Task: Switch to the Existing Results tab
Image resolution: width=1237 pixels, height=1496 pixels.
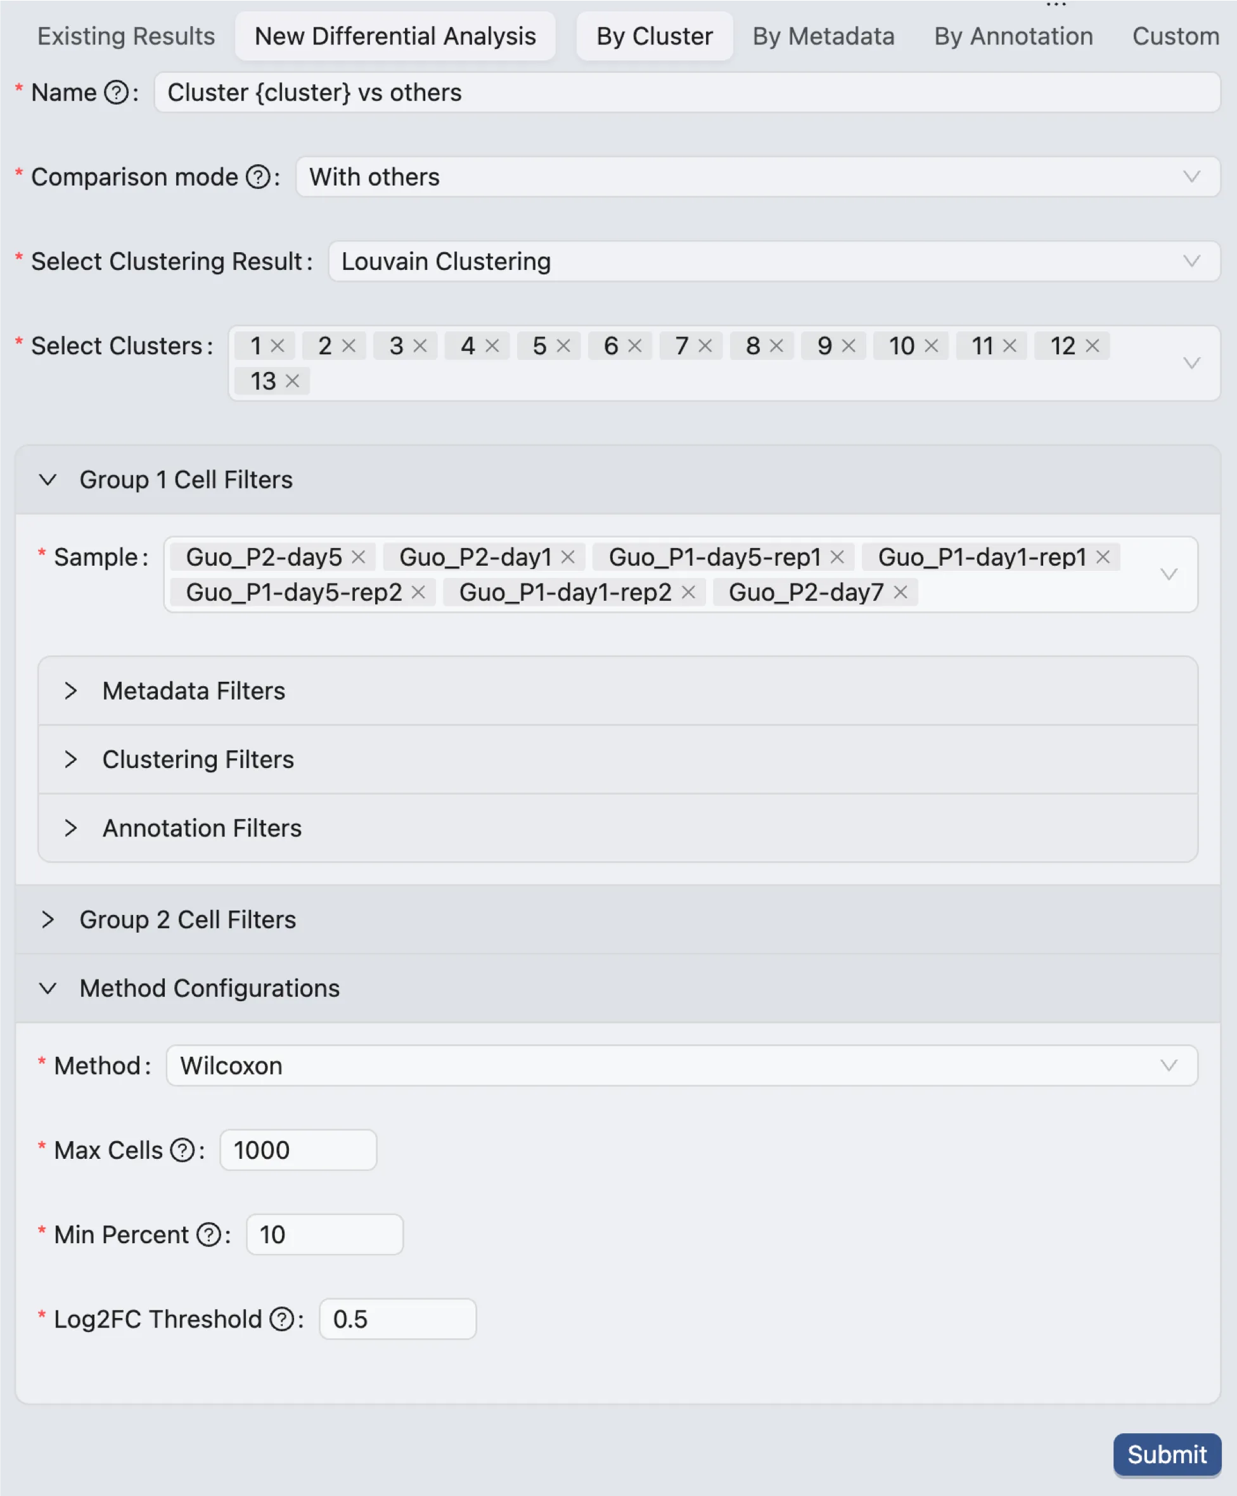Action: pyautogui.click(x=126, y=36)
